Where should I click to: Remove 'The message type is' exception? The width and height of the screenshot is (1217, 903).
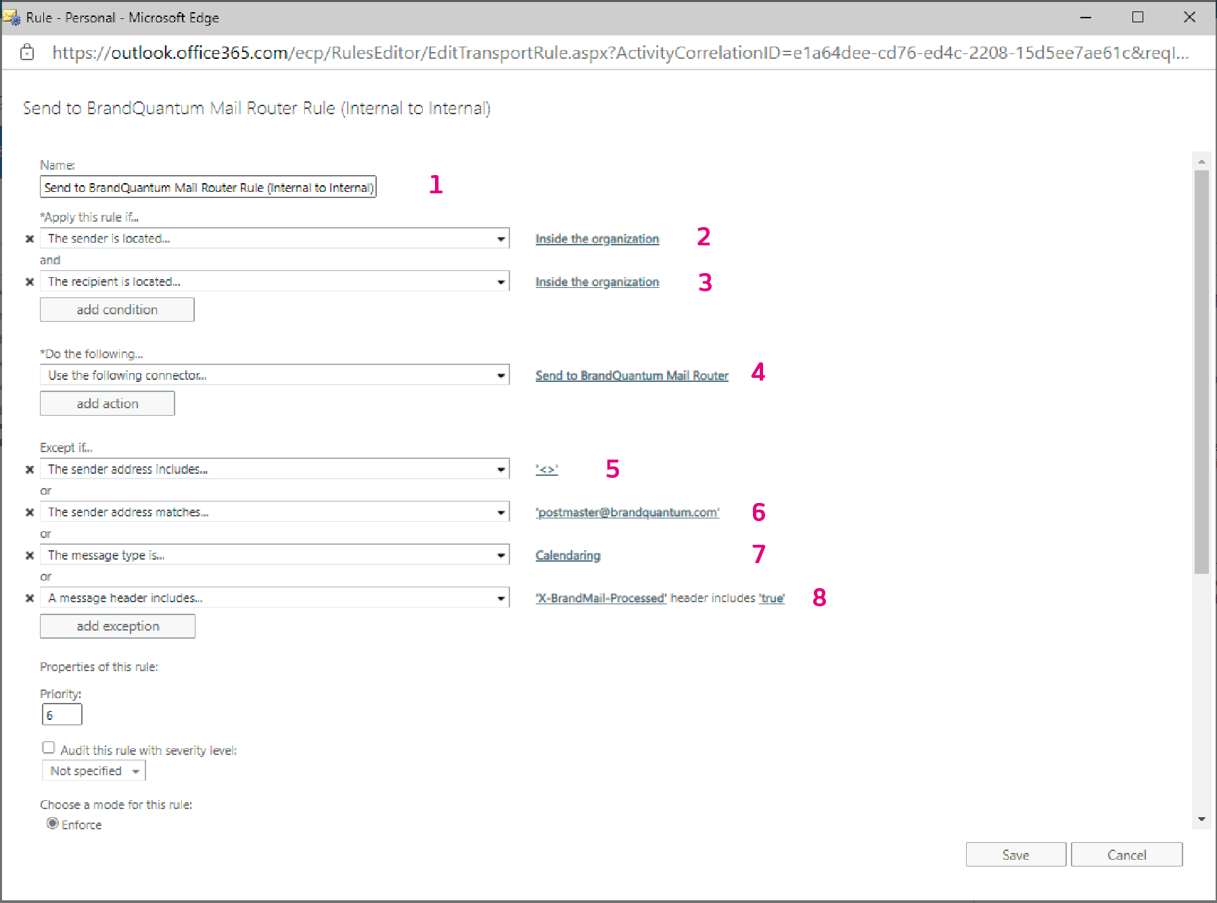coord(30,556)
